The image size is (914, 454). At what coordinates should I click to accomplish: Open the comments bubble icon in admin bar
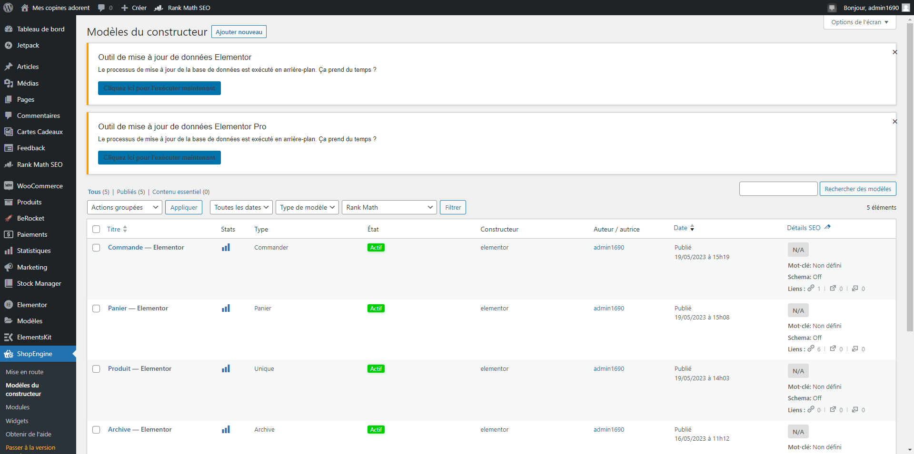101,8
